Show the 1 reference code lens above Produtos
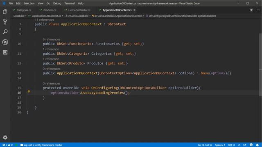Screen dimensions: 262x147 51,59
